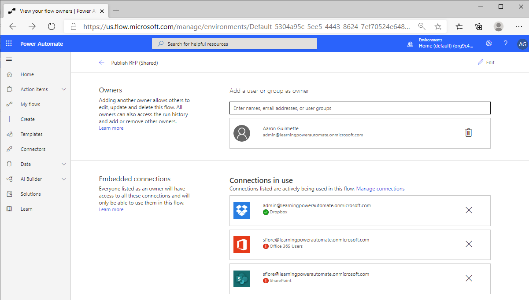Click the Data cylinder icon
This screenshot has width=529, height=300.
pos(10,164)
